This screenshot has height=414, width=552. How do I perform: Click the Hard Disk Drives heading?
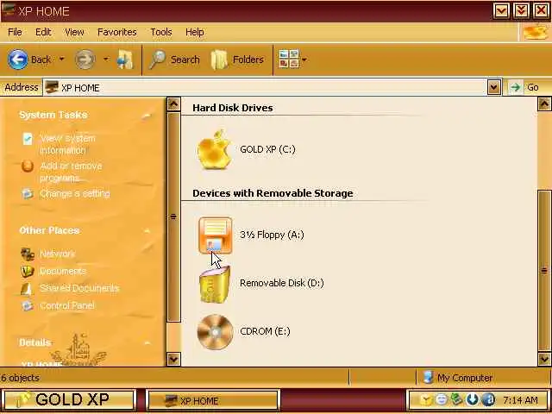coord(232,108)
